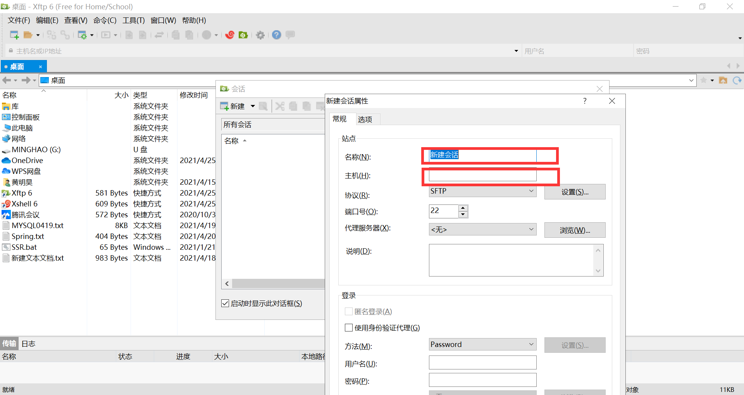Switch to the 日志 tab
744x395 pixels.
click(x=28, y=343)
